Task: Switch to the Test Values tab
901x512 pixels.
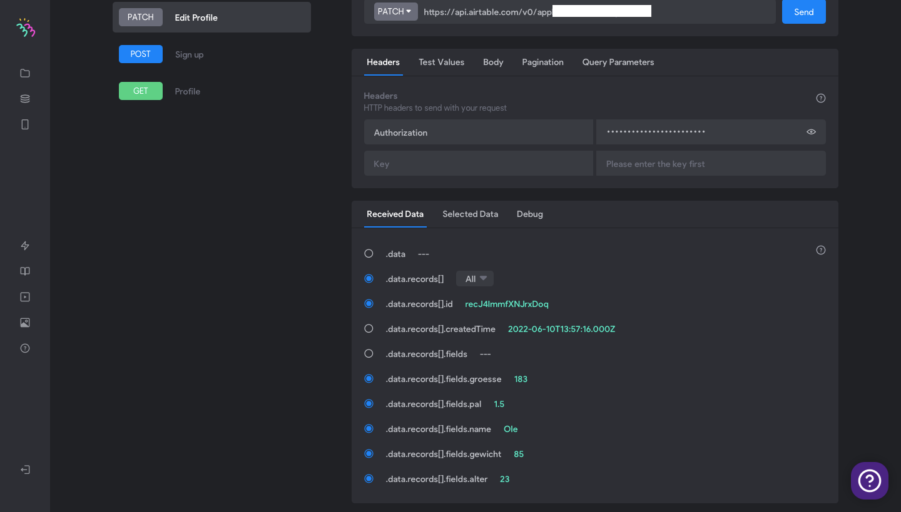Action: (x=441, y=62)
